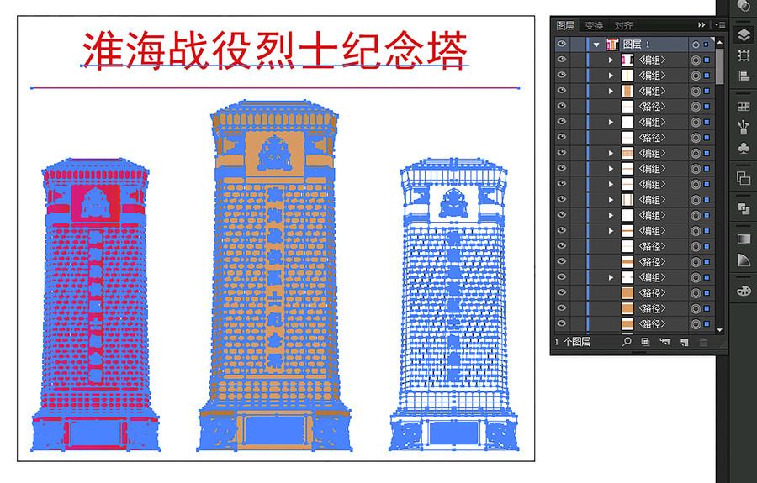Click target circle of the bottom-most 路径 row
The height and width of the screenshot is (483, 757).
pos(696,324)
